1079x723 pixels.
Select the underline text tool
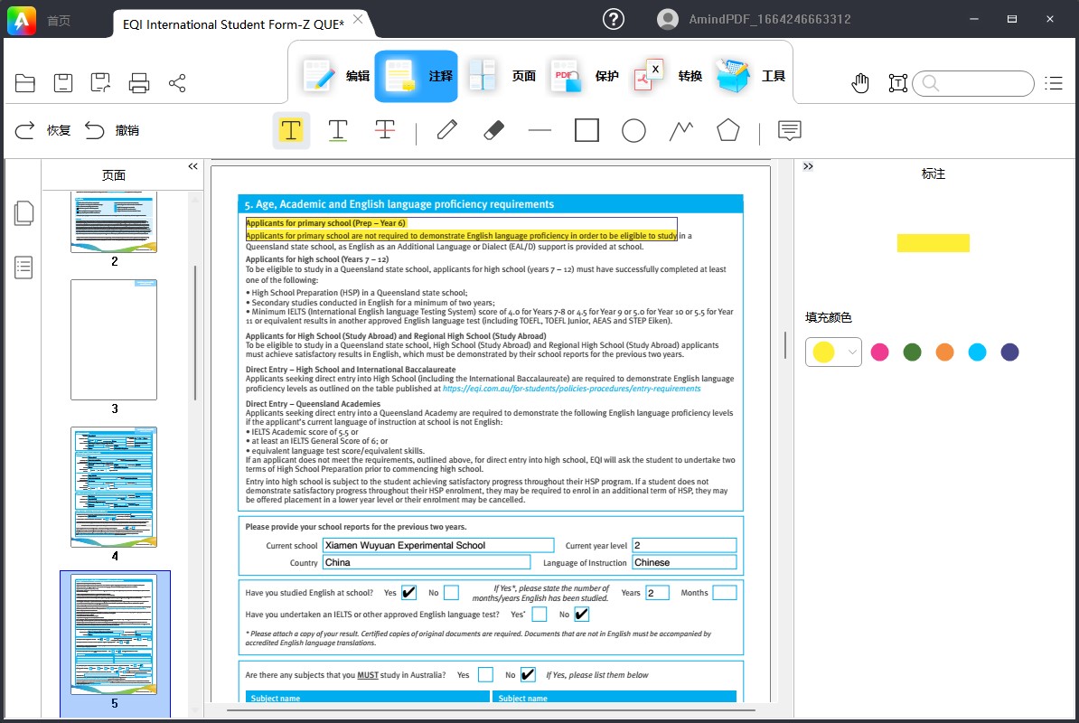pos(338,130)
